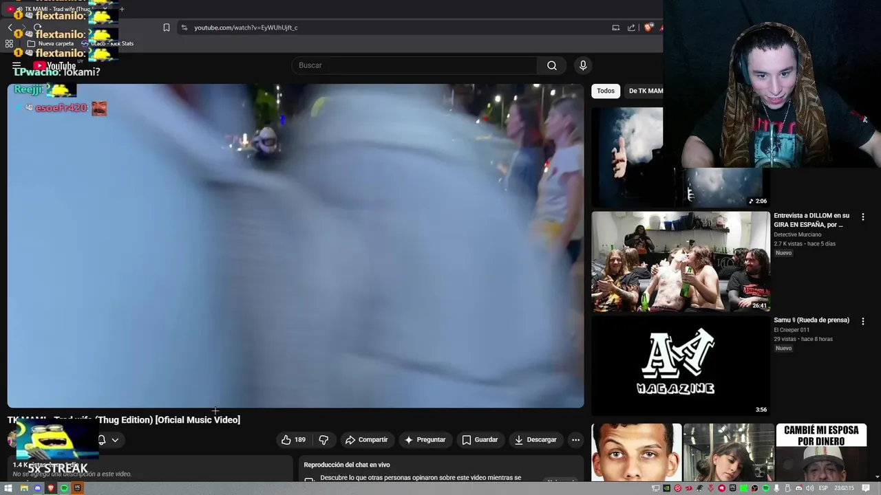The image size is (881, 495).
Task: Click the microphone system tray icon
Action: click(776, 488)
